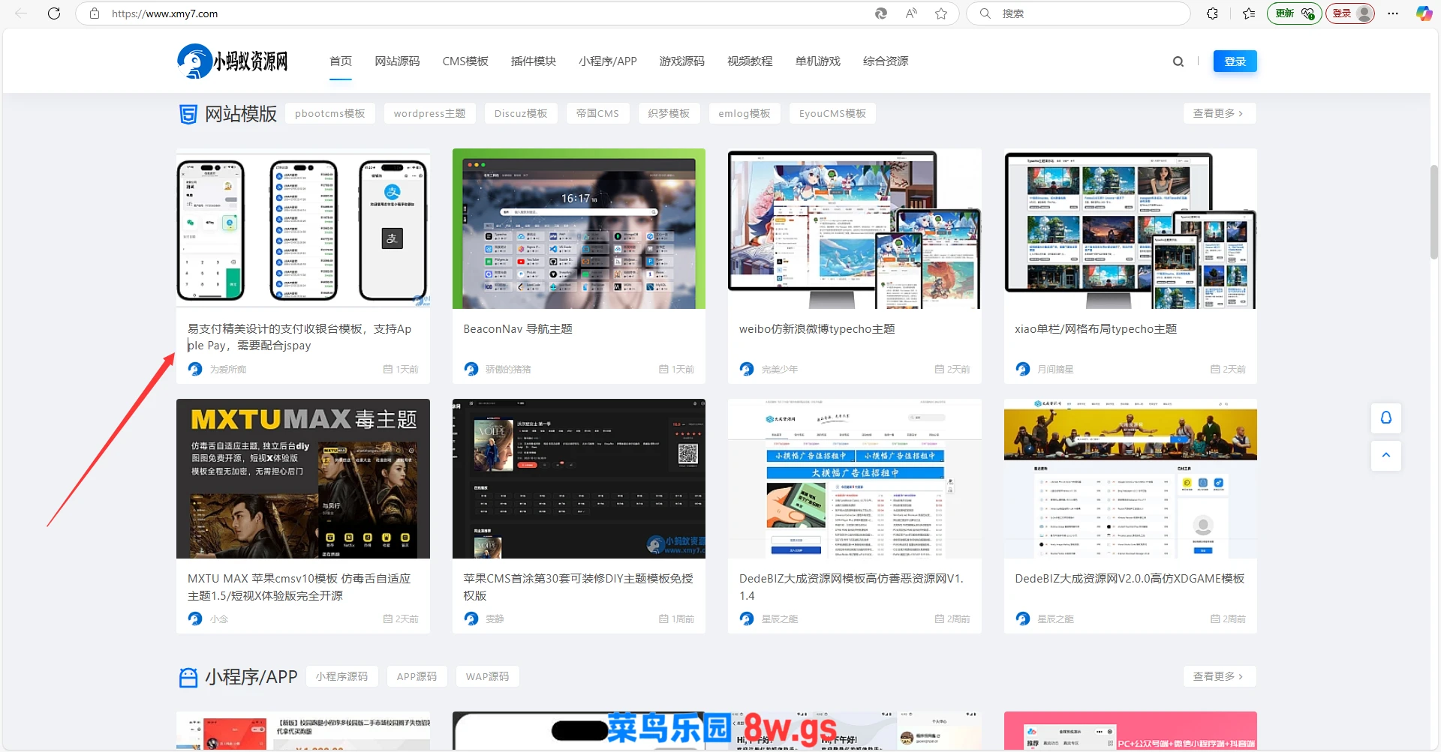Click the browser tracking prevention icon in address bar

[x=881, y=13]
